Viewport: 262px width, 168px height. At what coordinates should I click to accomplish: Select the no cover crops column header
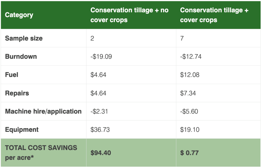(129, 15)
